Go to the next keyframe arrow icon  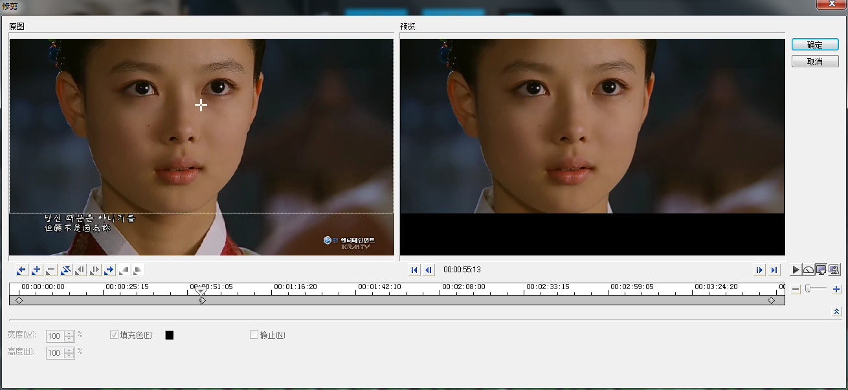(x=109, y=270)
